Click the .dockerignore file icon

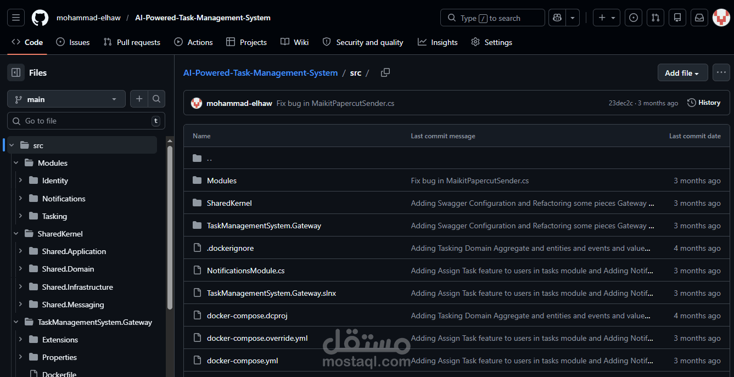198,248
